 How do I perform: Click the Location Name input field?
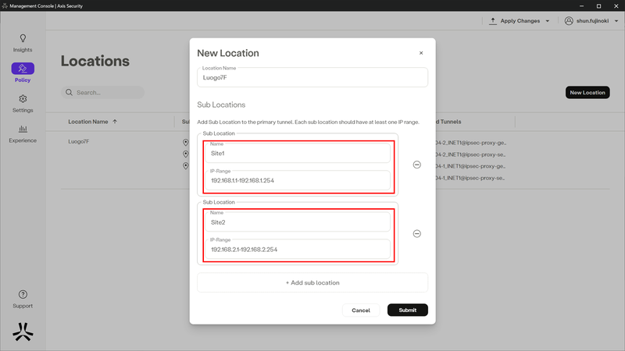coord(312,77)
